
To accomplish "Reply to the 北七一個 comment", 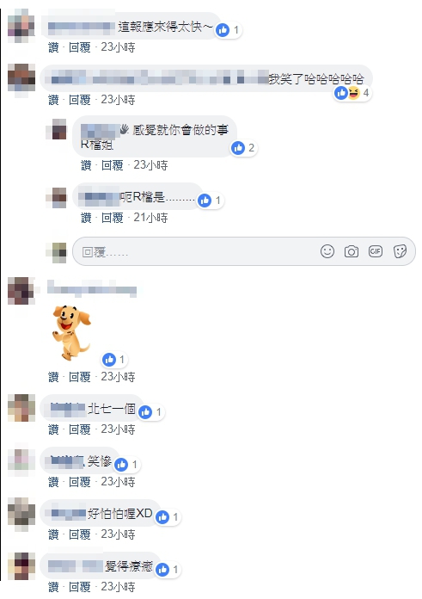I will pyautogui.click(x=79, y=429).
